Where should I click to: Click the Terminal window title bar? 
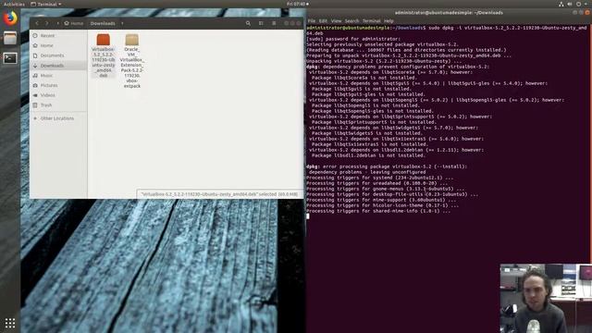tap(449, 12)
